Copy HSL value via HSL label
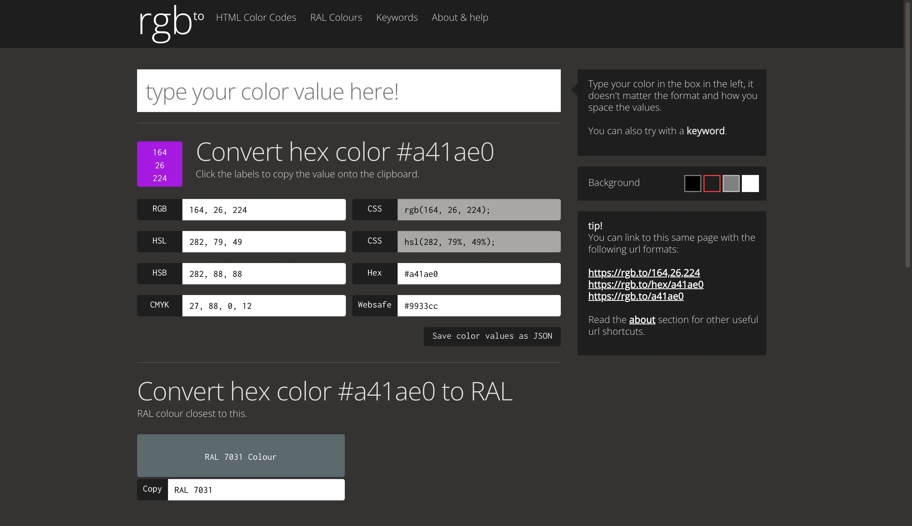 (x=159, y=241)
